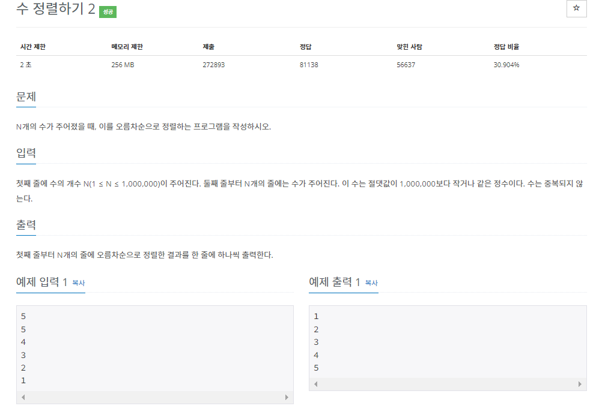The width and height of the screenshot is (614, 409).
Task: Select the 출력 section heading
Action: click(26, 225)
